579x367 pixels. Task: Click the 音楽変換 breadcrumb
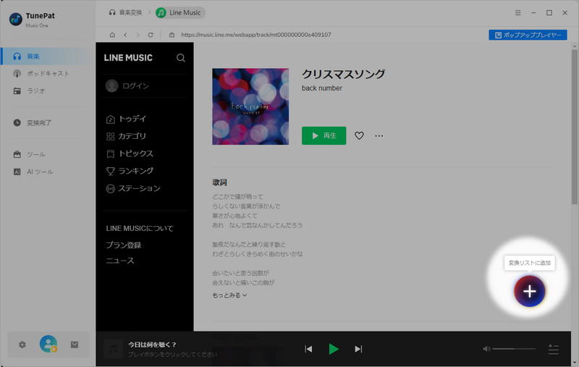125,12
